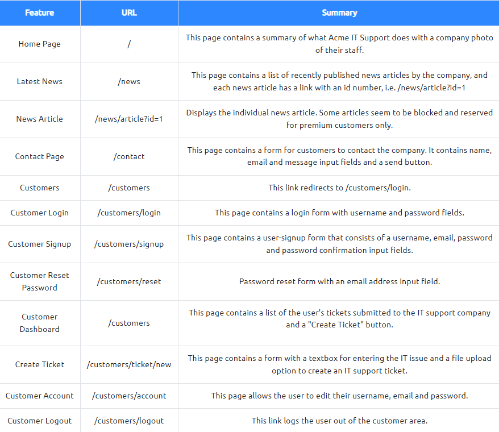Select the Customer Signup feature cell

[39, 244]
